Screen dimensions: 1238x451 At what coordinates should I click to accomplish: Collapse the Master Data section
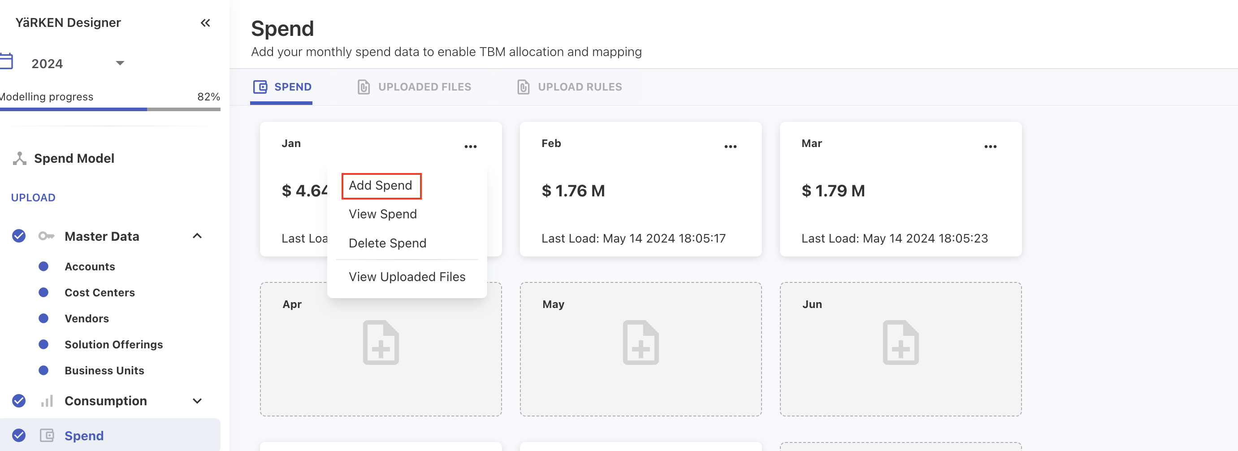point(197,236)
